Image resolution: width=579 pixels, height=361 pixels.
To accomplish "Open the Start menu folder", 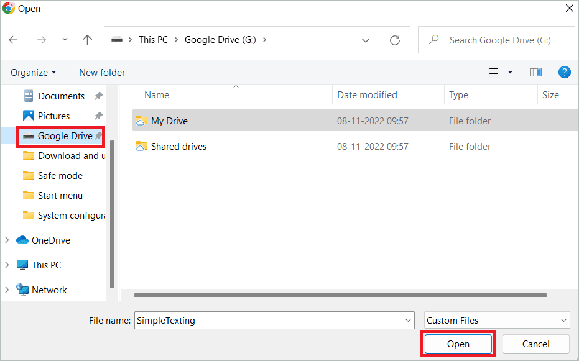I will coord(52,196).
